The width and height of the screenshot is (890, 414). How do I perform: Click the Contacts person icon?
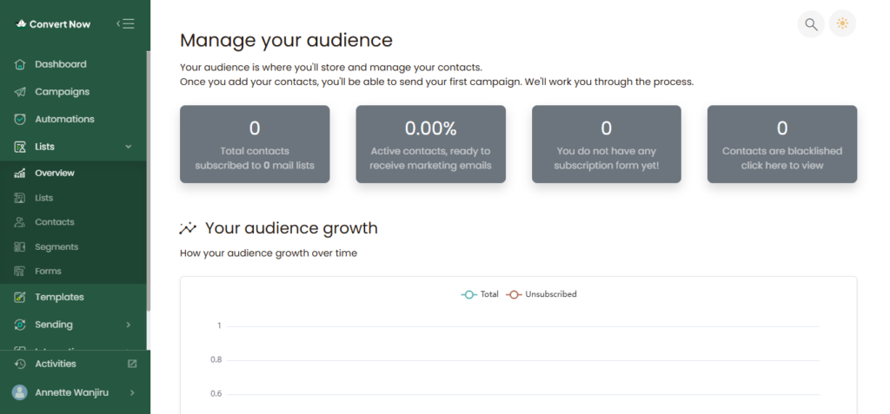click(19, 222)
